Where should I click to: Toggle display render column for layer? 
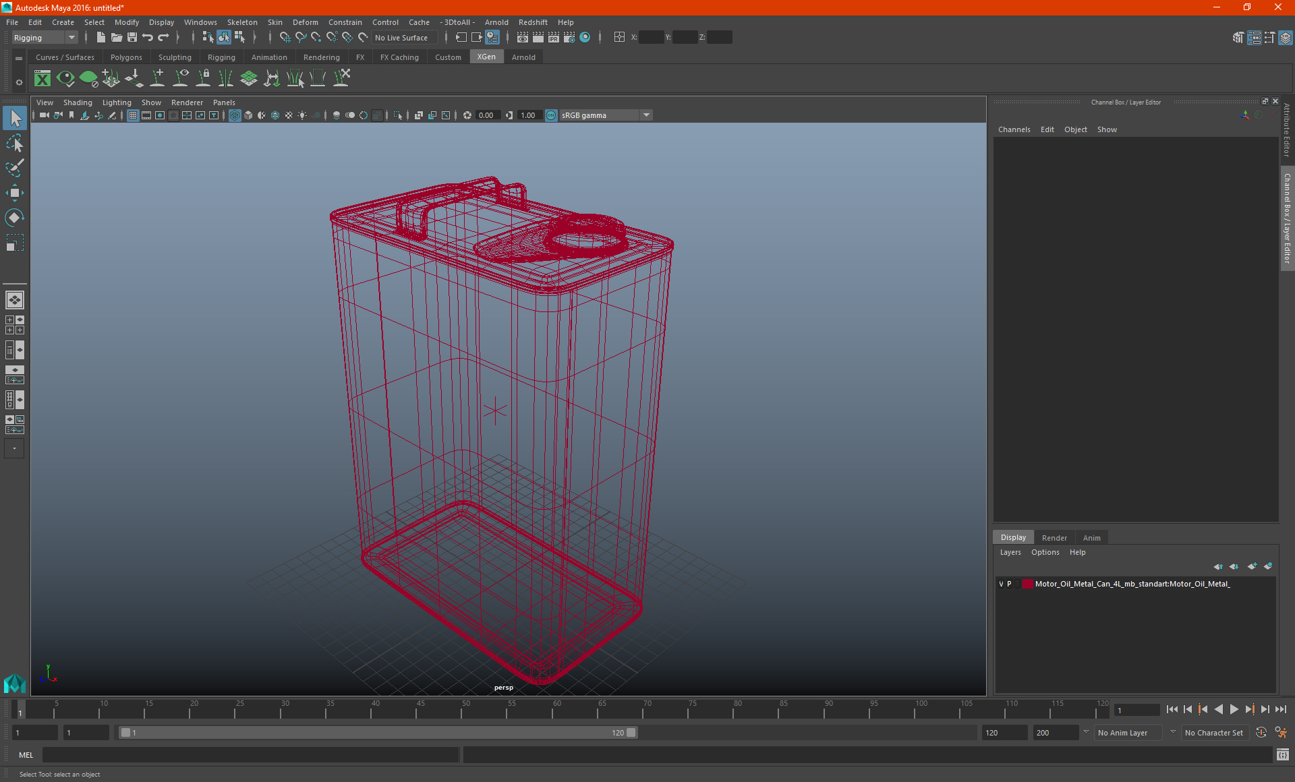(1018, 584)
